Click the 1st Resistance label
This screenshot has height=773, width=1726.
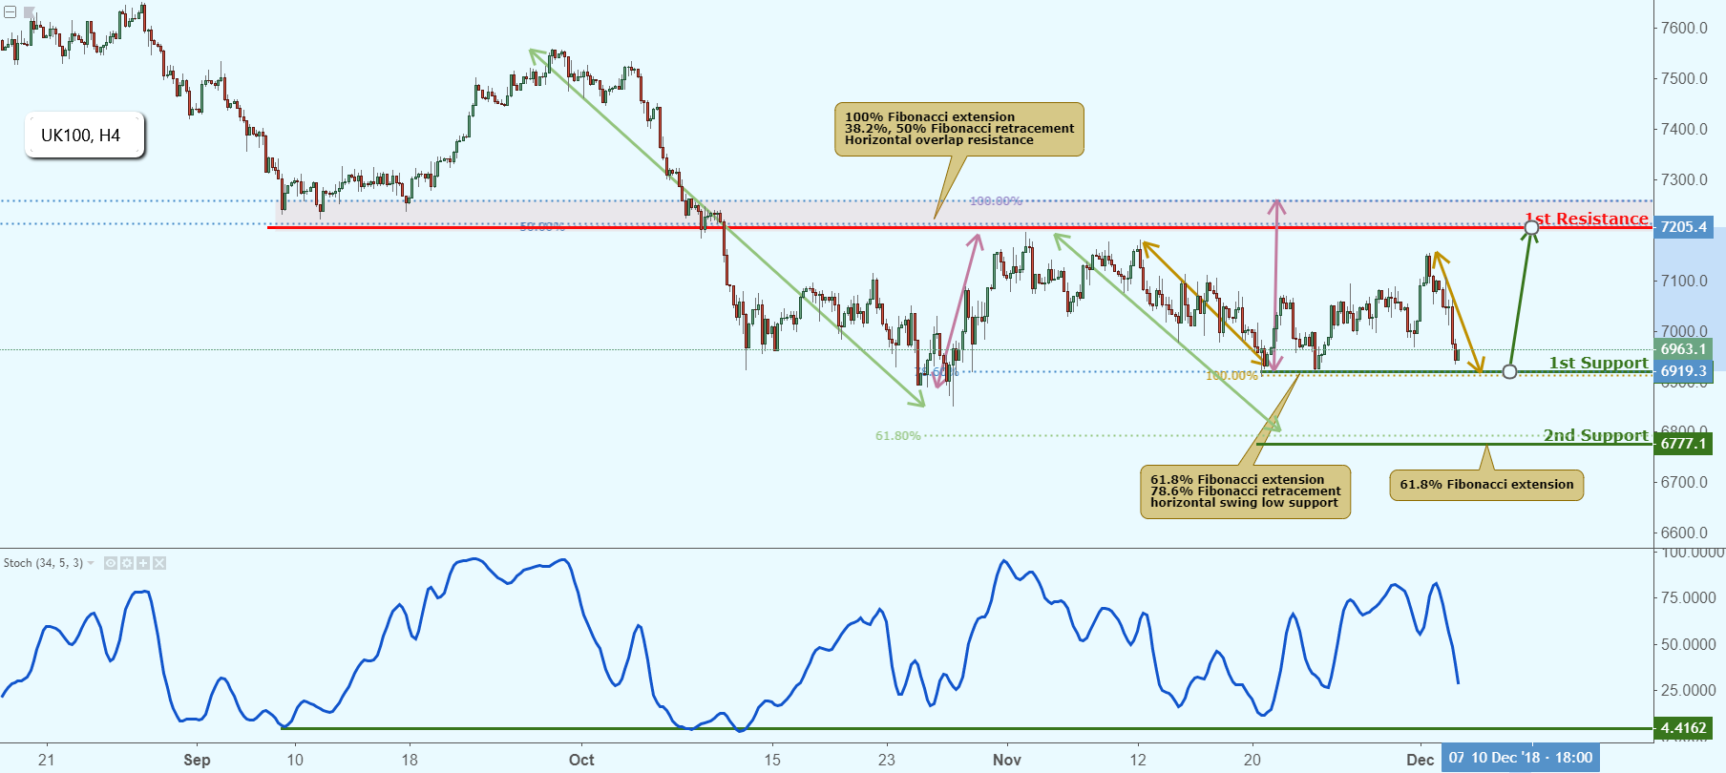[x=1588, y=219]
